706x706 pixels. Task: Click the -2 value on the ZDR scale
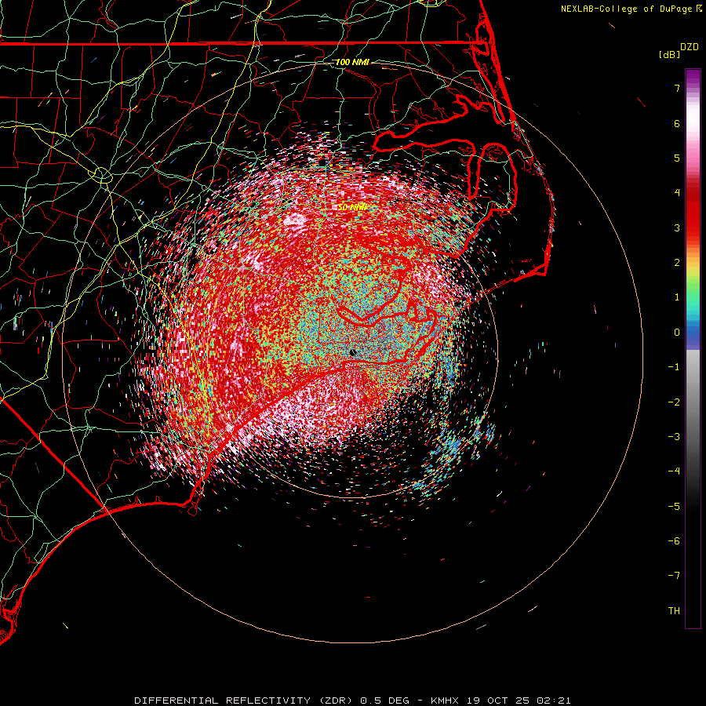tap(674, 402)
